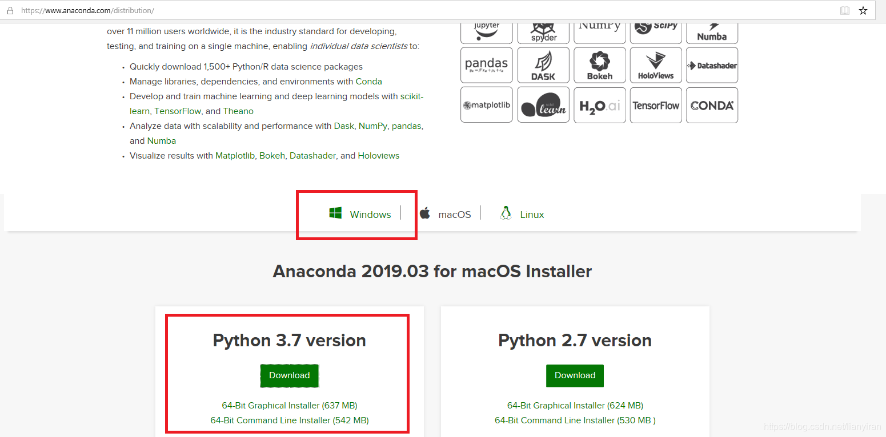The image size is (886, 437).
Task: Click Anaconda 2019.03 installer heading
Action: [x=432, y=271]
